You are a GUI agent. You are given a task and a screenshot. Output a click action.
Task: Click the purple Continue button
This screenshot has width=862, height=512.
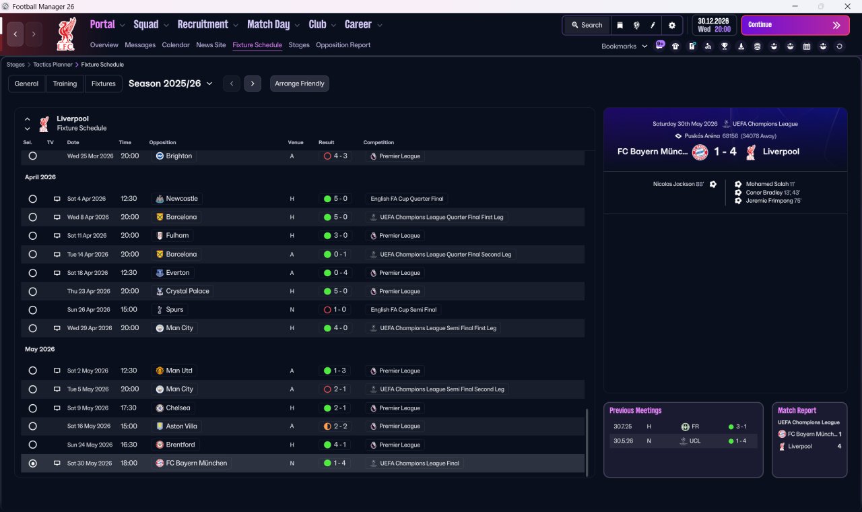click(x=795, y=25)
